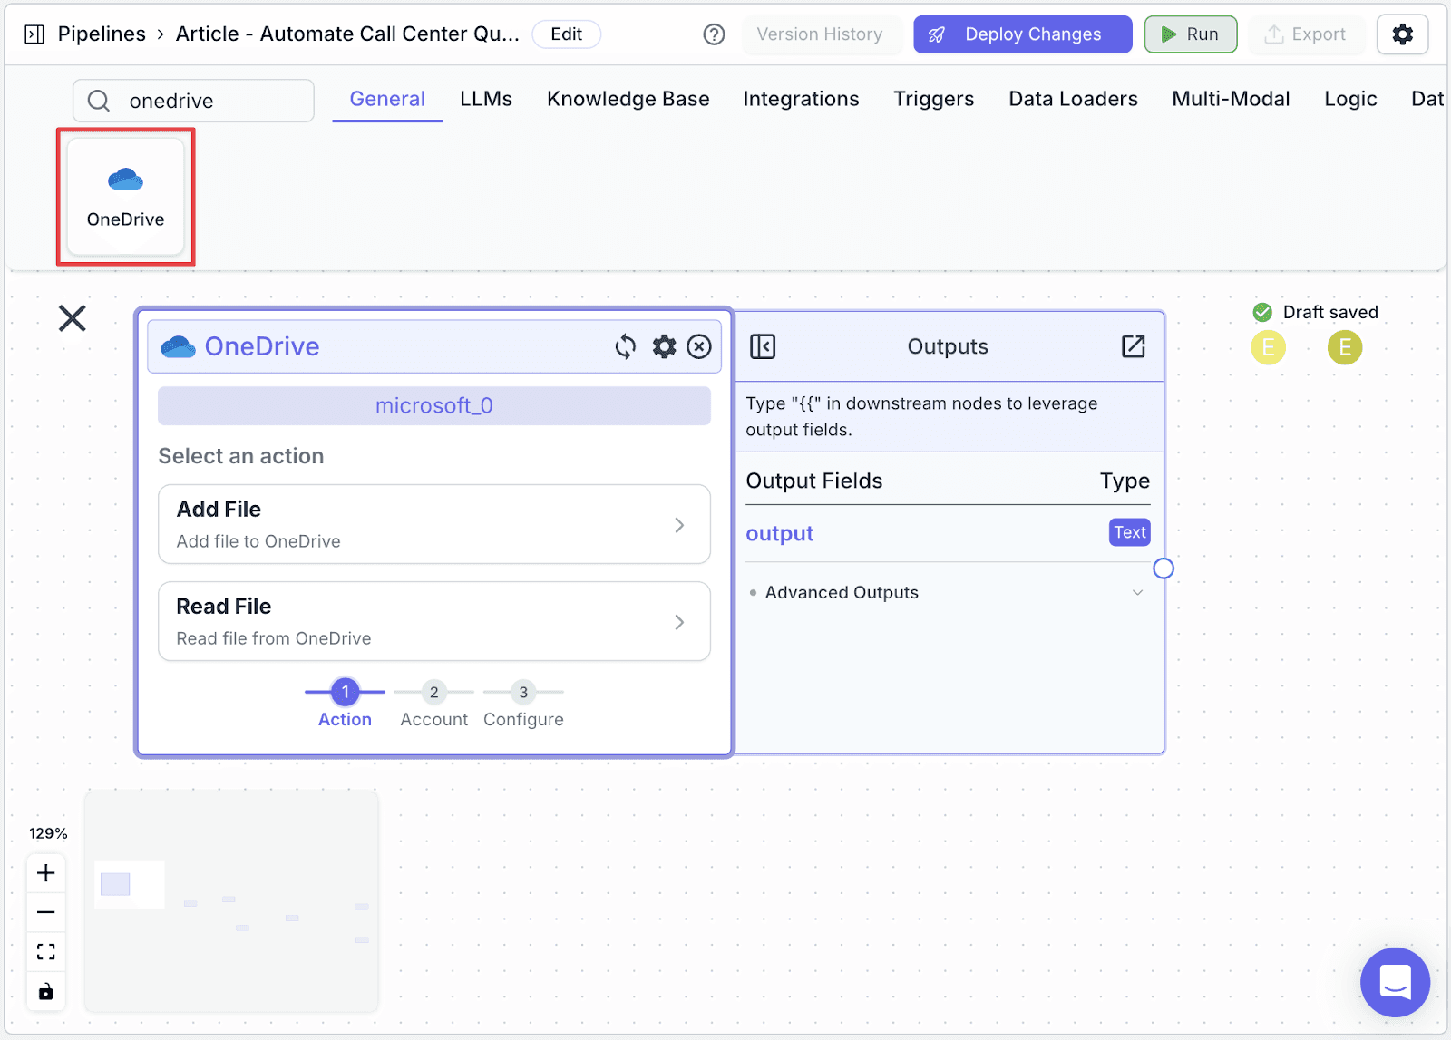Viewport: 1451px width, 1040px height.
Task: Click the 129% zoom level label
Action: coord(48,833)
